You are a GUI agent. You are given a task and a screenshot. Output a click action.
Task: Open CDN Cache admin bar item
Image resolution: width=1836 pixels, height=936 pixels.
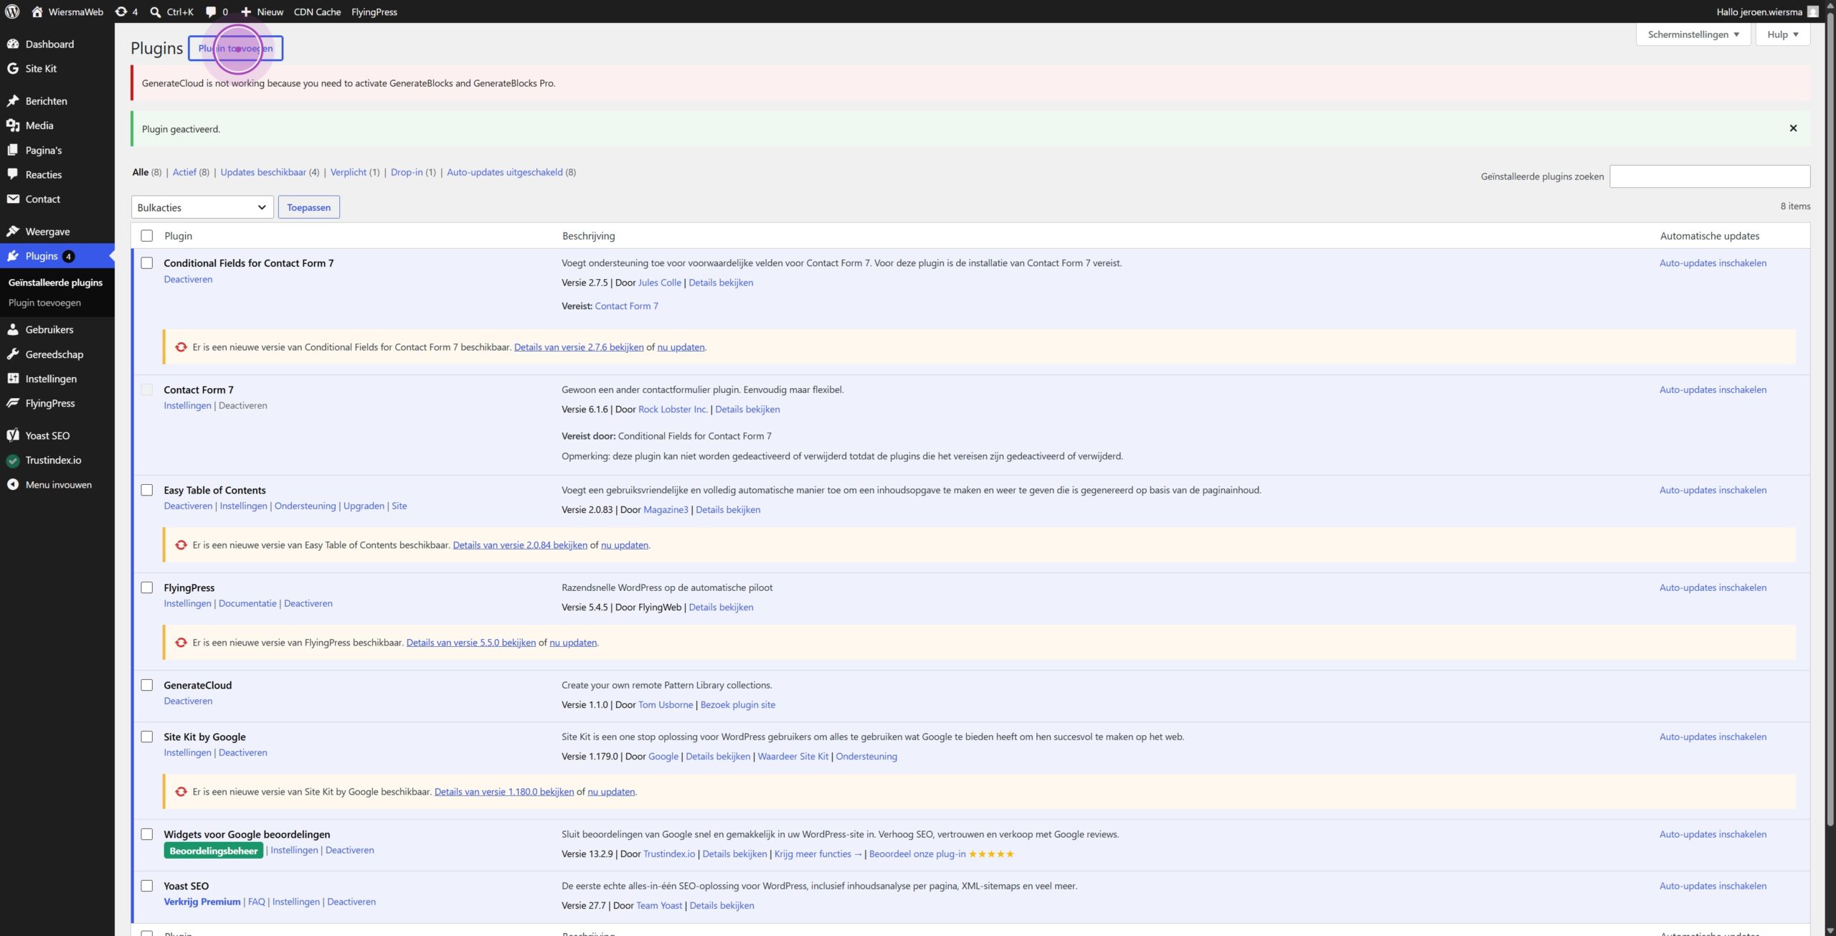(x=317, y=11)
